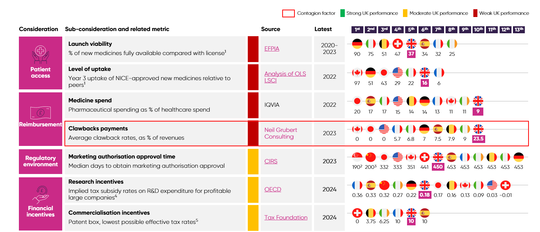Open the Analysis of OLS LSCI link

(x=285, y=77)
